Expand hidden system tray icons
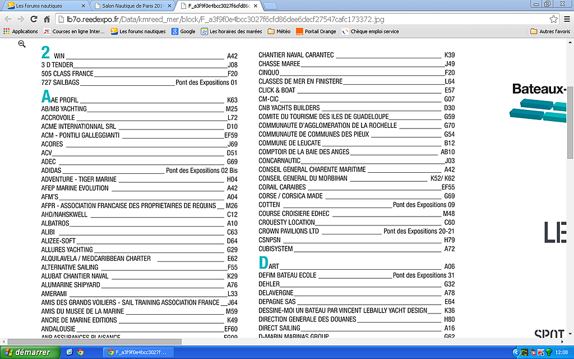This screenshot has height=359, width=574. [516, 352]
